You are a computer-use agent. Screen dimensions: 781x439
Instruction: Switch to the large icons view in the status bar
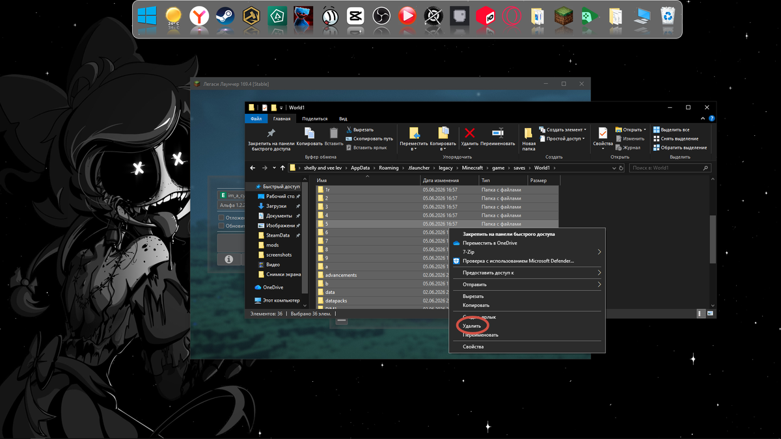point(711,313)
